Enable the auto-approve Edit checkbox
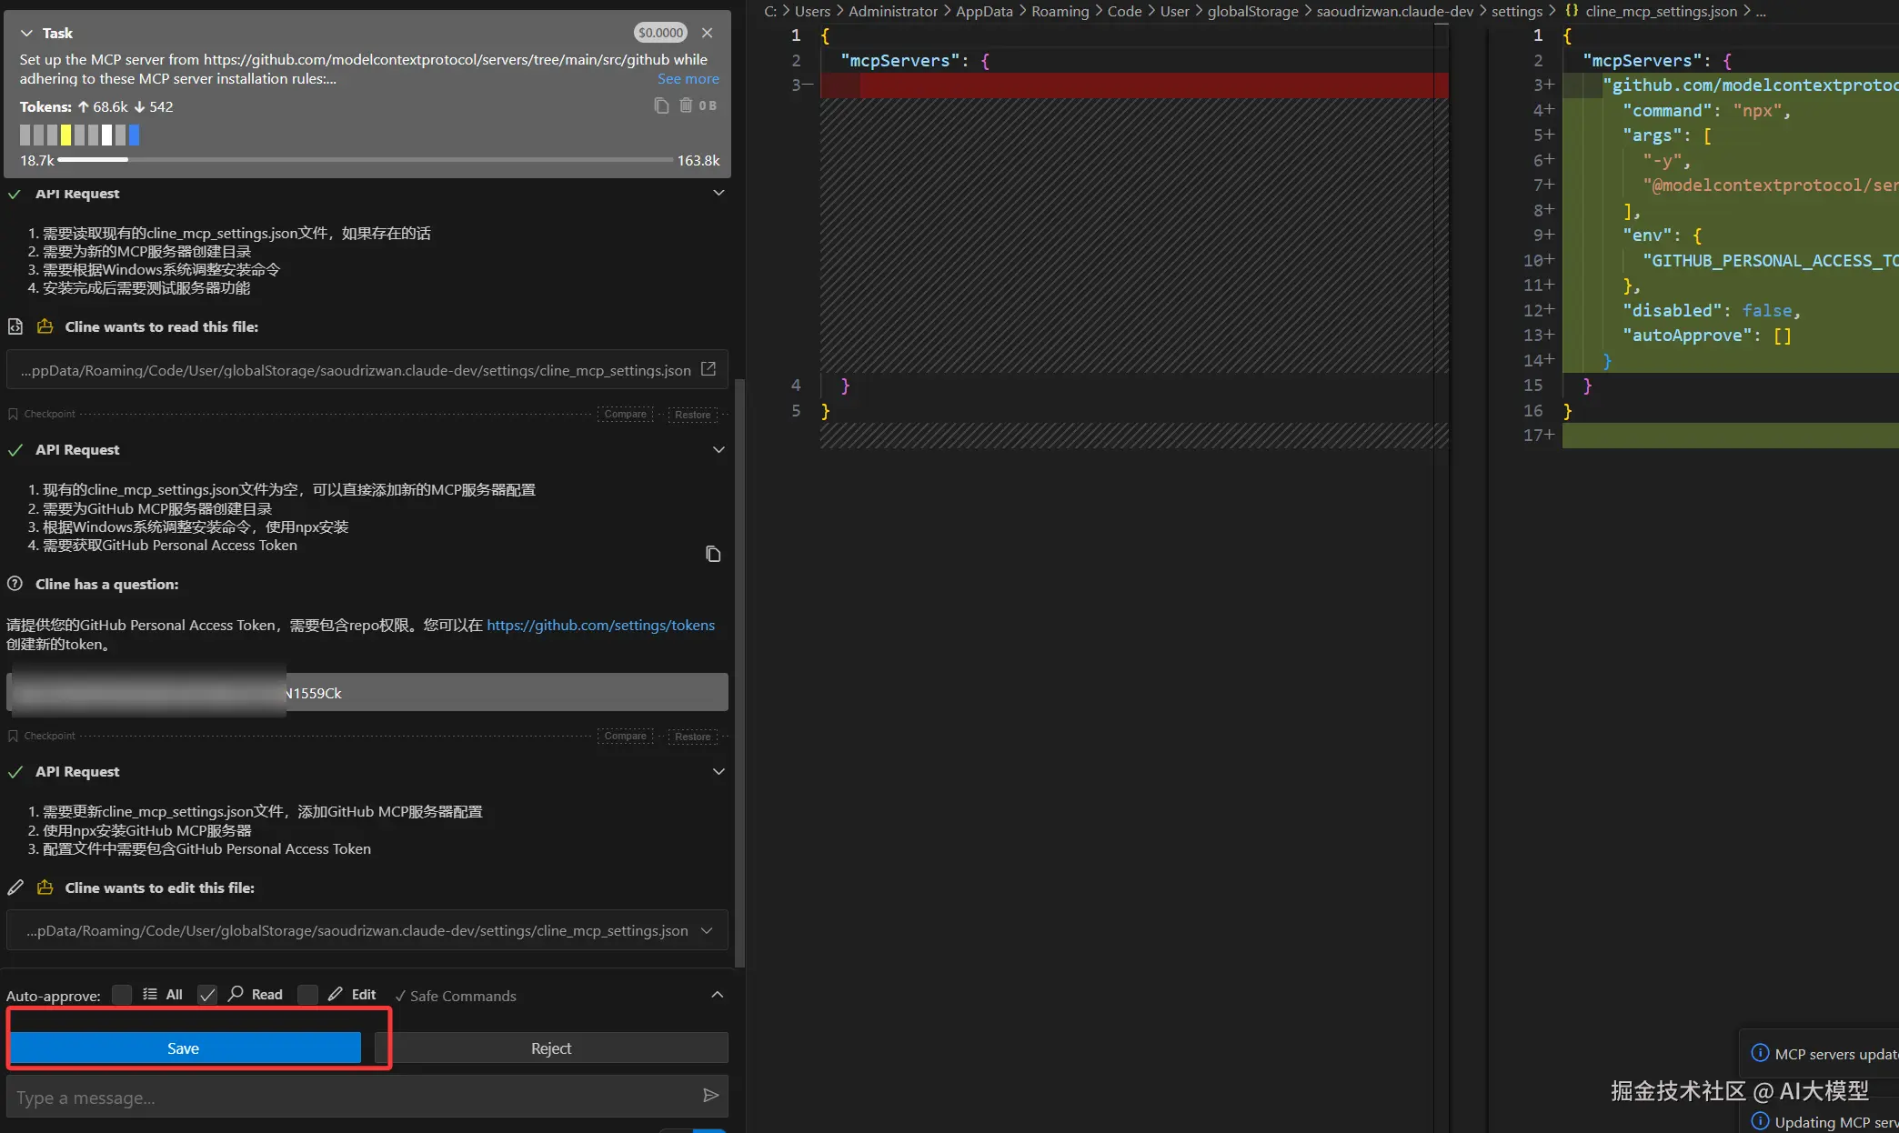This screenshot has height=1133, width=1899. tap(308, 995)
